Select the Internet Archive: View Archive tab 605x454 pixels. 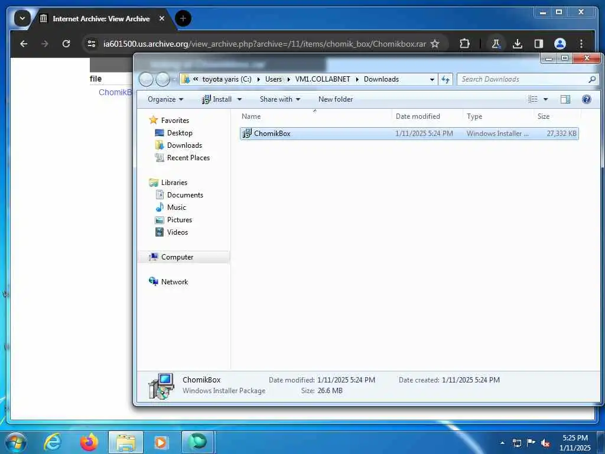click(x=101, y=18)
